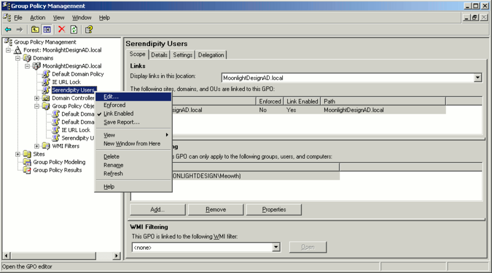492x273 pixels.
Task: Click the red Delete X toolbar icon
Action: [x=62, y=30]
